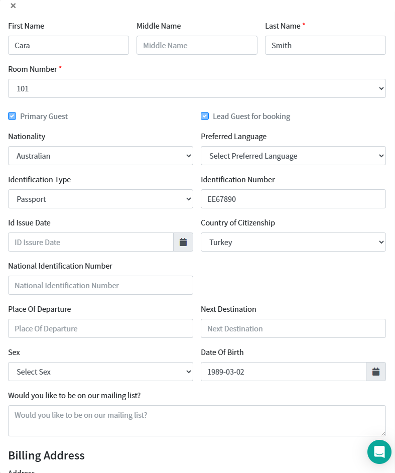Open Country of Citizenship dropdown

pos(293,242)
